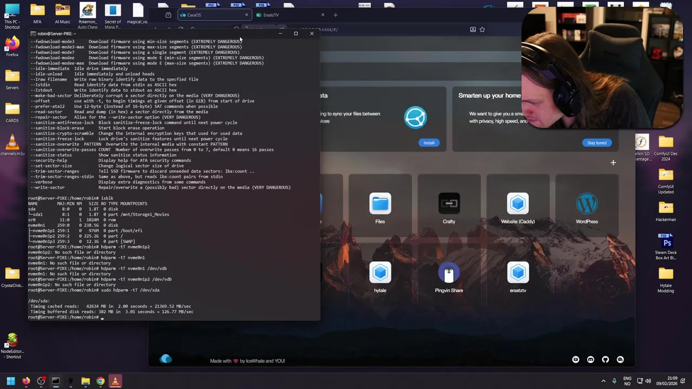Screen dimensions: 692x389
Task: Open Pokemon Auto Chess desktop icon
Action: click(88, 16)
